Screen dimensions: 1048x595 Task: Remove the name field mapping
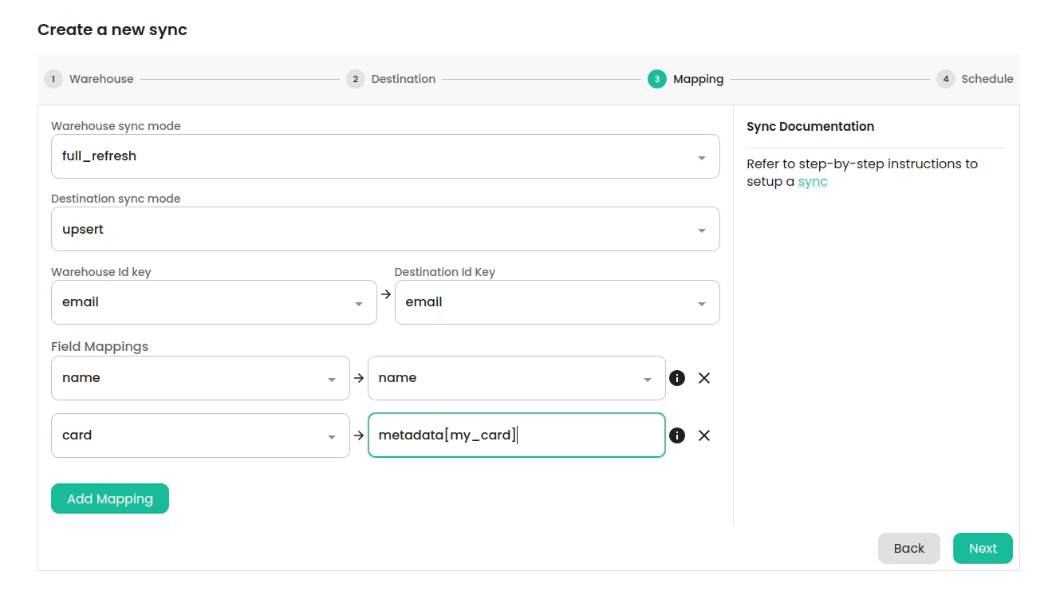[704, 378]
